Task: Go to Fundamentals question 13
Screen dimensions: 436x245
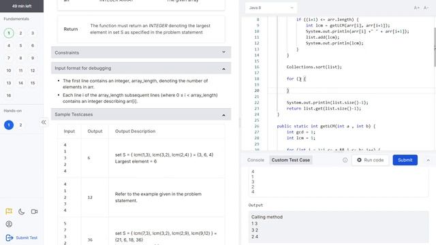Action: pos(9,83)
